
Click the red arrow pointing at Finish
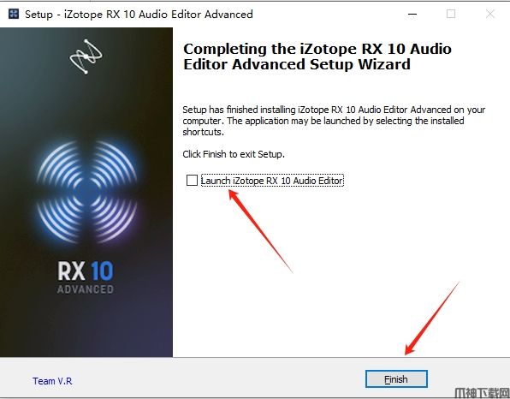click(432, 319)
